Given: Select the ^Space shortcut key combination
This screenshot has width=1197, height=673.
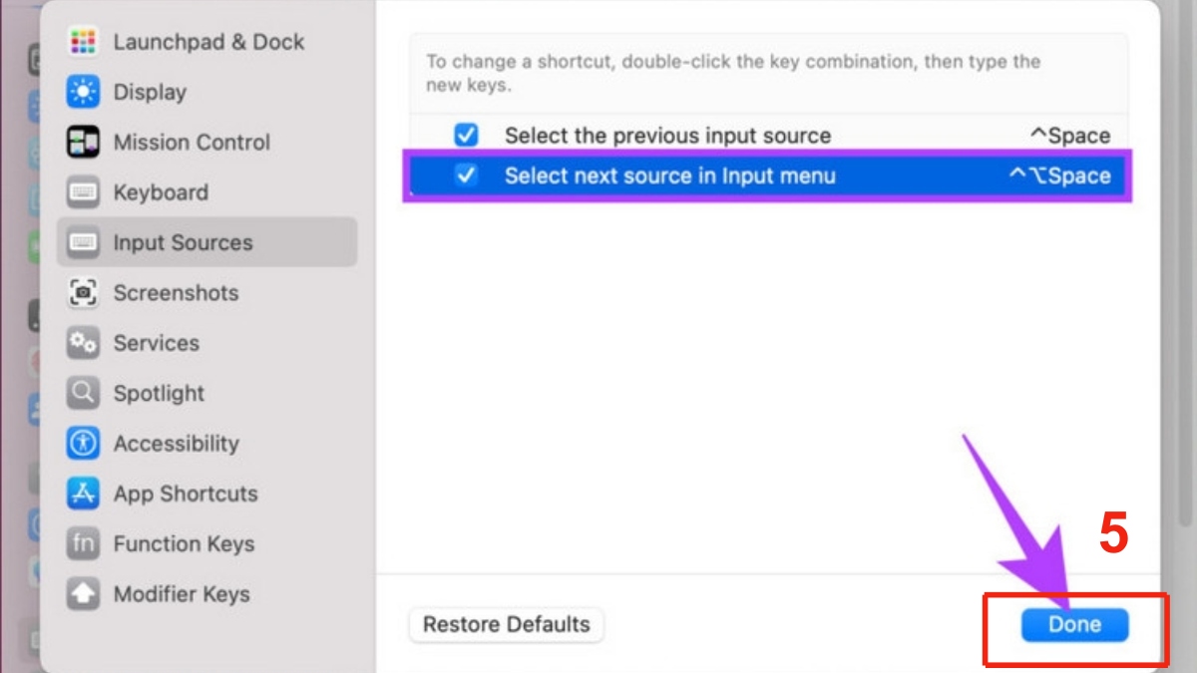Looking at the screenshot, I should 1069,136.
